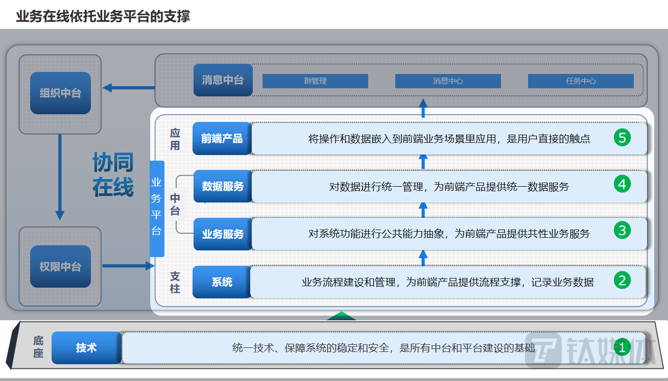Image resolution: width=668 pixels, height=381 pixels.
Task: Click the 系统 blue block
Action: pos(221,282)
